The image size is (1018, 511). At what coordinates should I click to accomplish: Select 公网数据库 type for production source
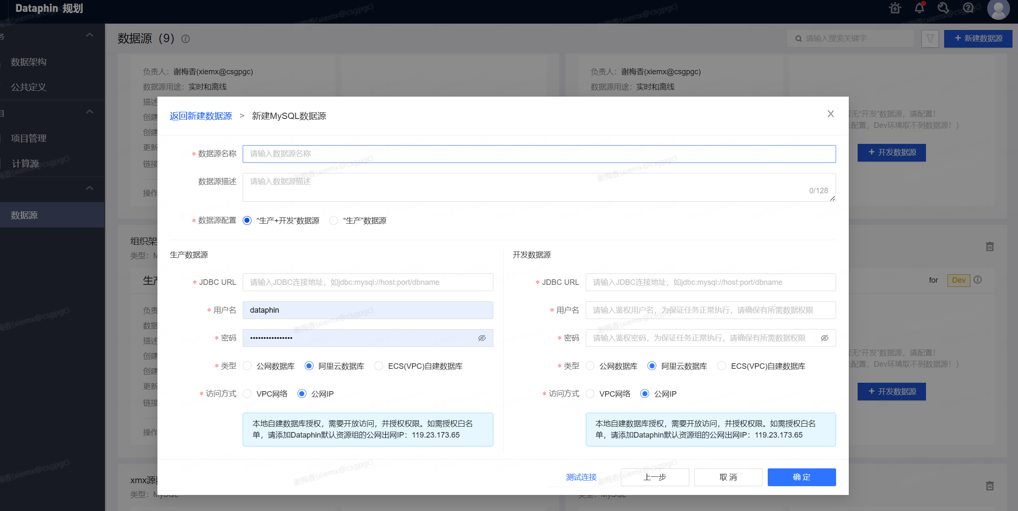(x=247, y=366)
